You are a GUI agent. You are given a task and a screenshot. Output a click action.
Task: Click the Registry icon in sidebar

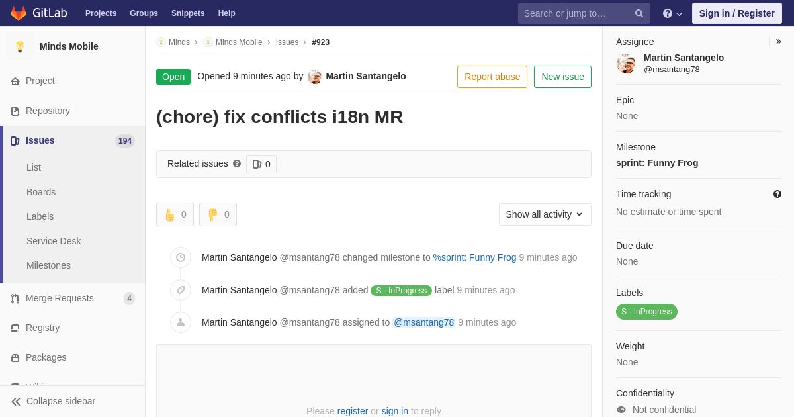tap(15, 328)
